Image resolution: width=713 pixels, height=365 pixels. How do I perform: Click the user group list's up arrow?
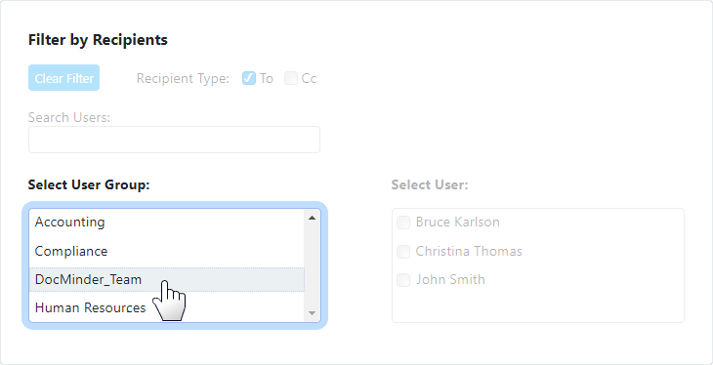coord(312,218)
